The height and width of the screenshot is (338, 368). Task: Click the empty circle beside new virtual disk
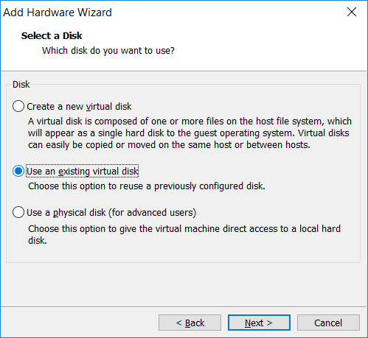(18, 106)
